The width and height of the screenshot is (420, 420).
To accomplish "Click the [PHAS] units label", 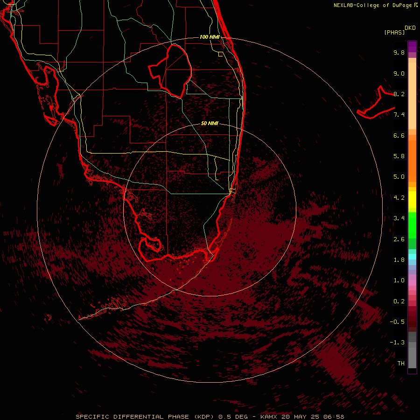I will click(394, 33).
